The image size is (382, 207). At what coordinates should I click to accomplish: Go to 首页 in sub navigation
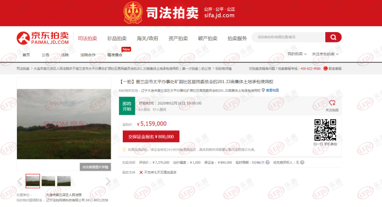pos(26,55)
